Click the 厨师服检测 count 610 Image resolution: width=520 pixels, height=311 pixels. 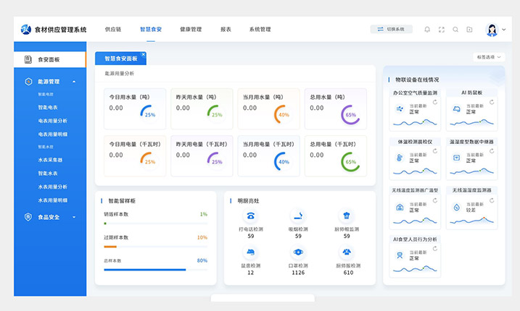point(348,273)
